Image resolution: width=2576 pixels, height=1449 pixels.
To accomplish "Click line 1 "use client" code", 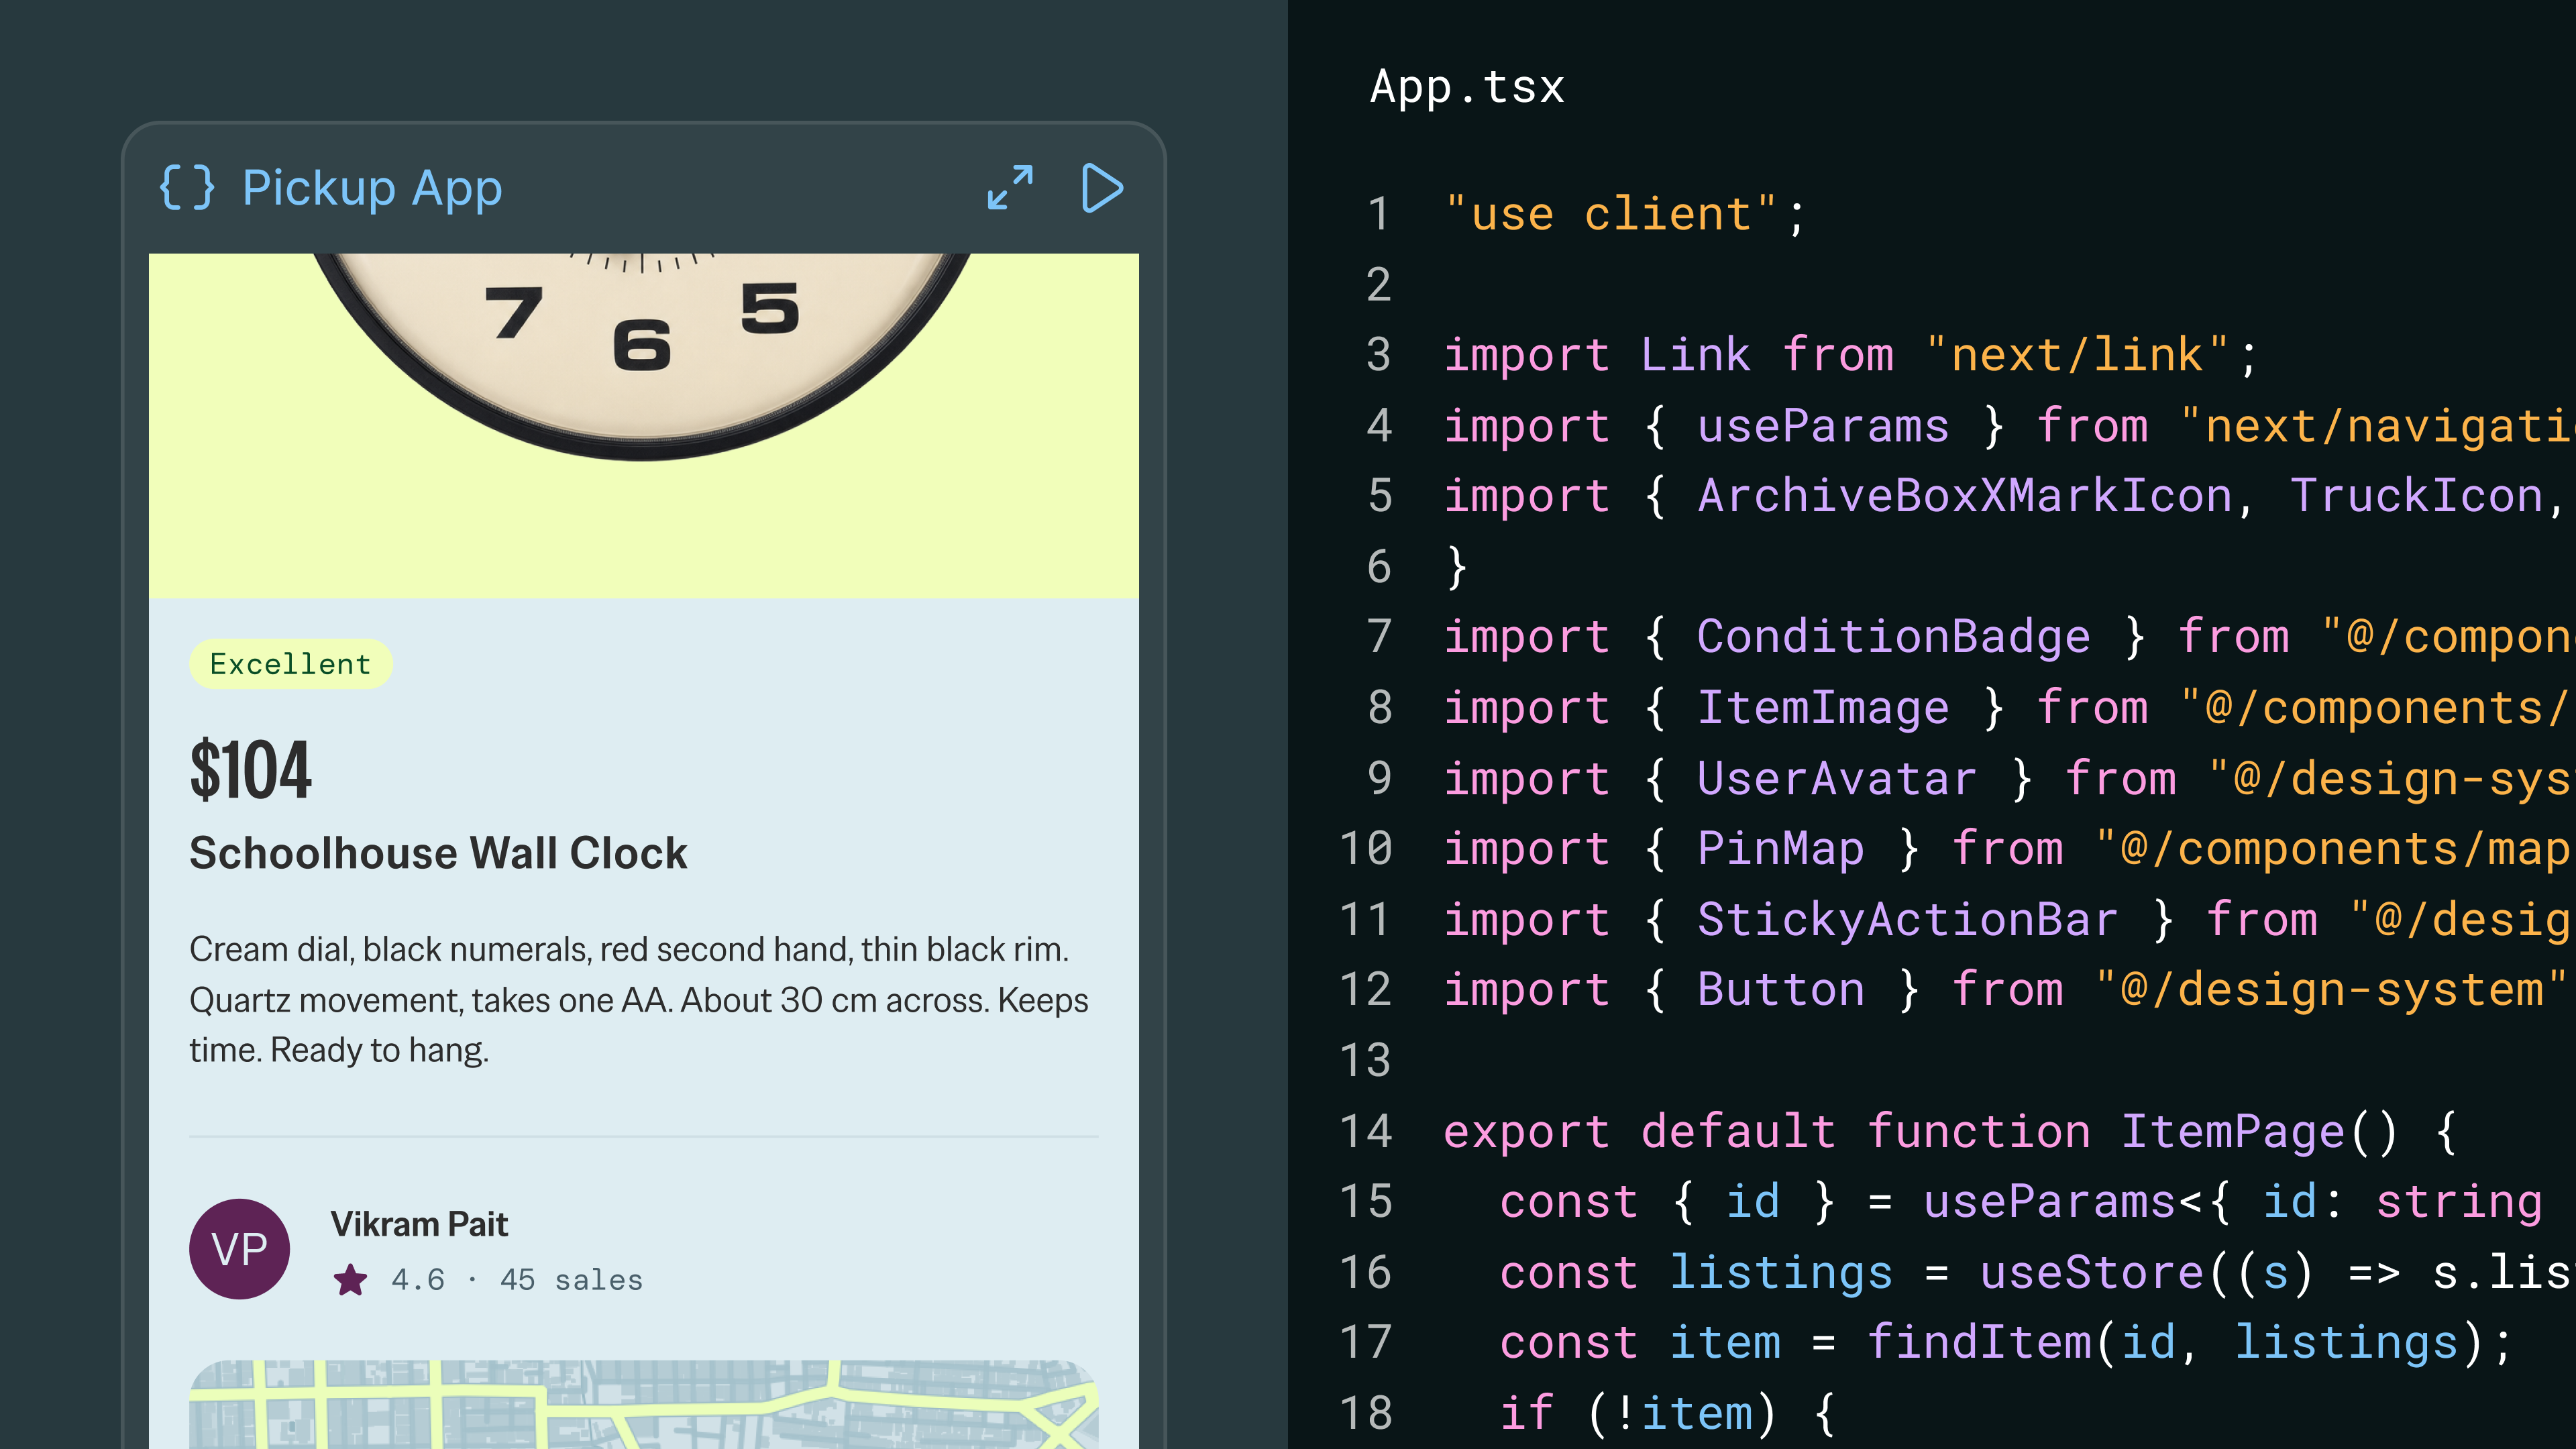I will click(x=1626, y=214).
